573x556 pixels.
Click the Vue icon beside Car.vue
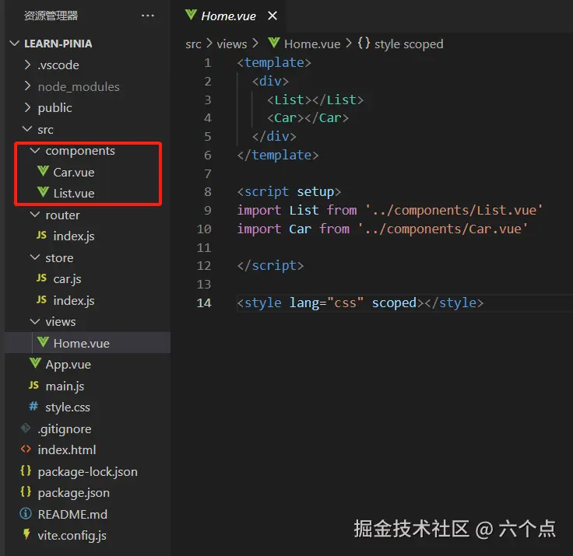click(43, 171)
